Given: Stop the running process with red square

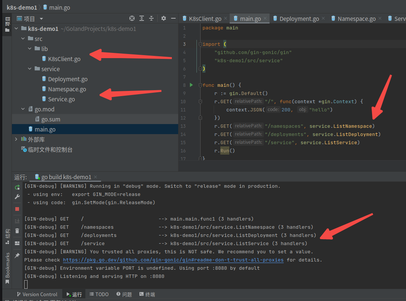Looking at the screenshot, I should pyautogui.click(x=18, y=209).
